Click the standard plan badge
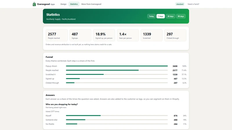This screenshot has width=232, height=130. [x=180, y=4]
